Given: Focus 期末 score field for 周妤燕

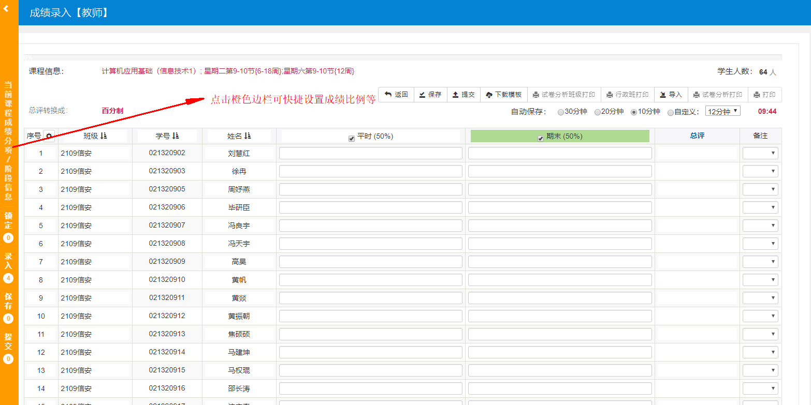Looking at the screenshot, I should click(560, 189).
